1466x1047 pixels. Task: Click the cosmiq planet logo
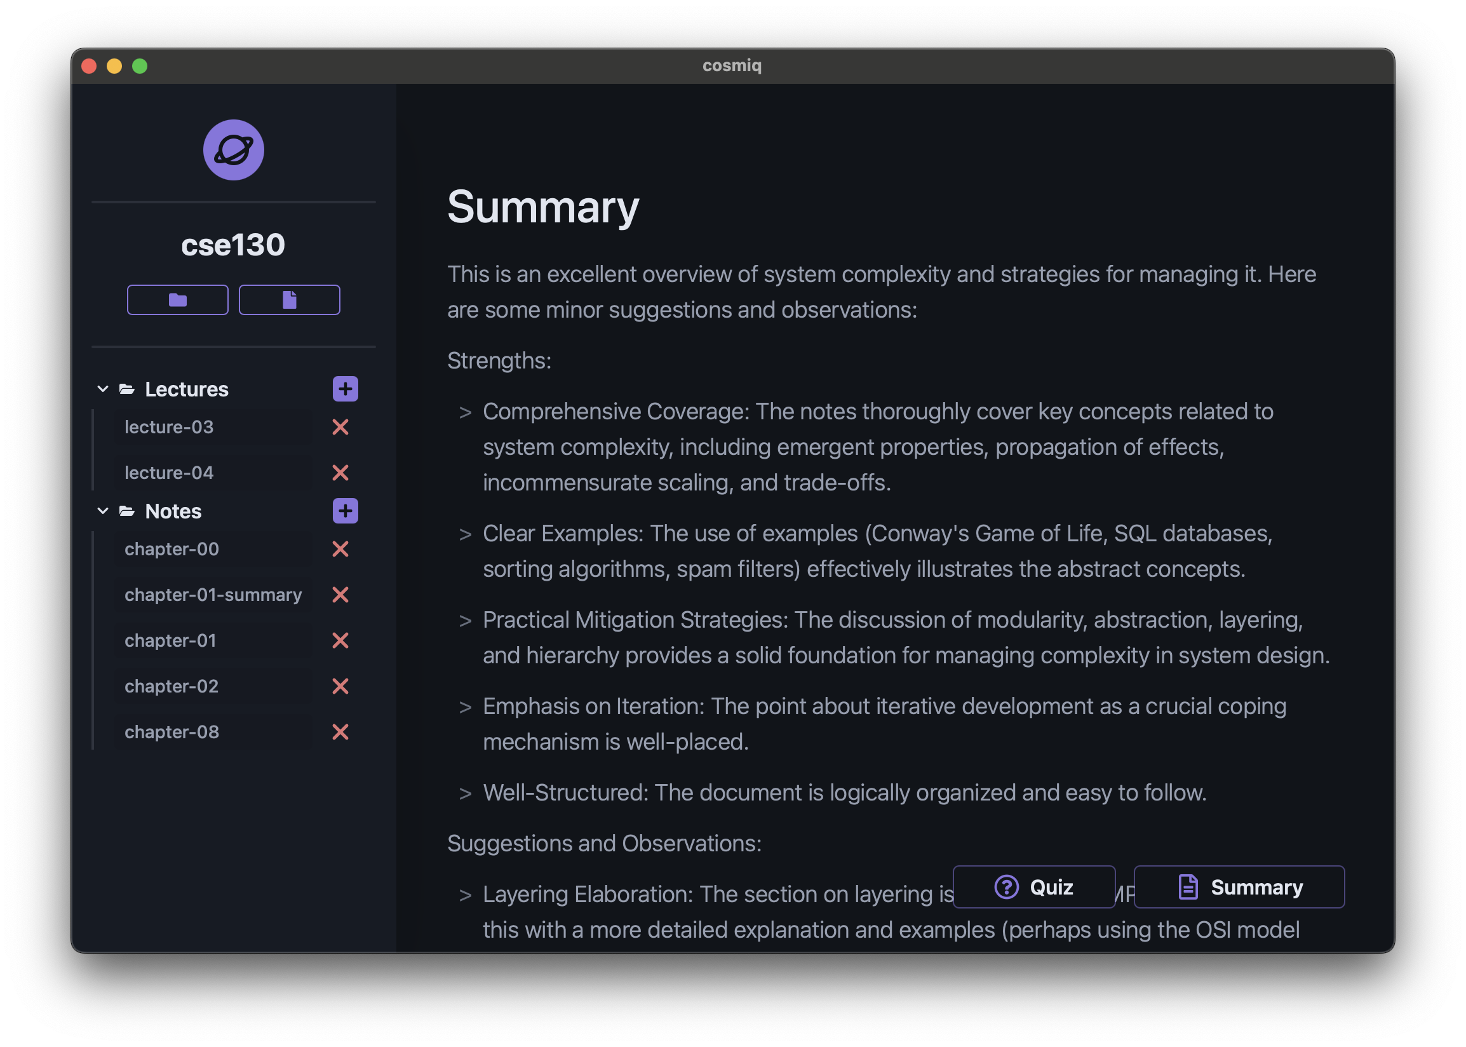(x=233, y=149)
